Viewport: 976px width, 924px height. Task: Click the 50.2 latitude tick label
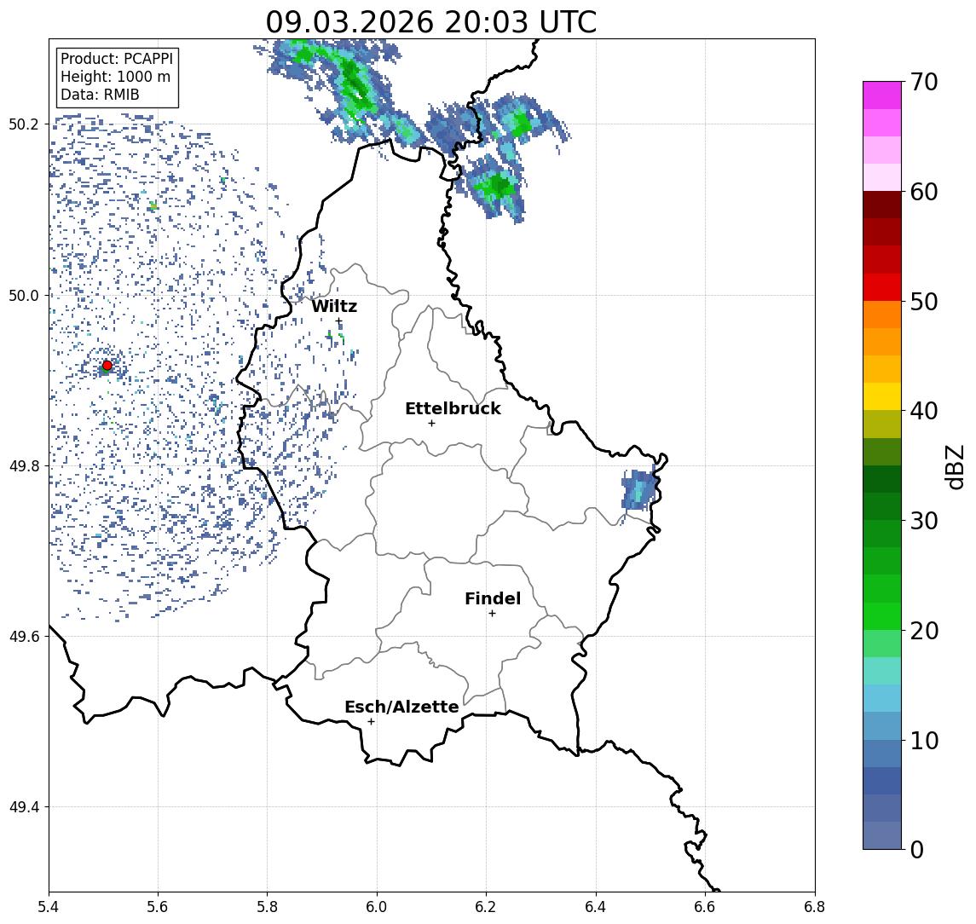tap(23, 124)
